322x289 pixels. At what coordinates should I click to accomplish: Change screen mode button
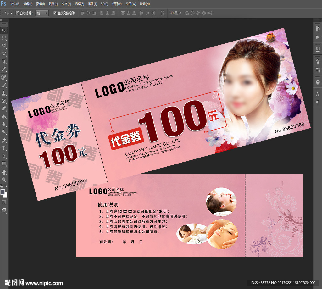click(4, 210)
